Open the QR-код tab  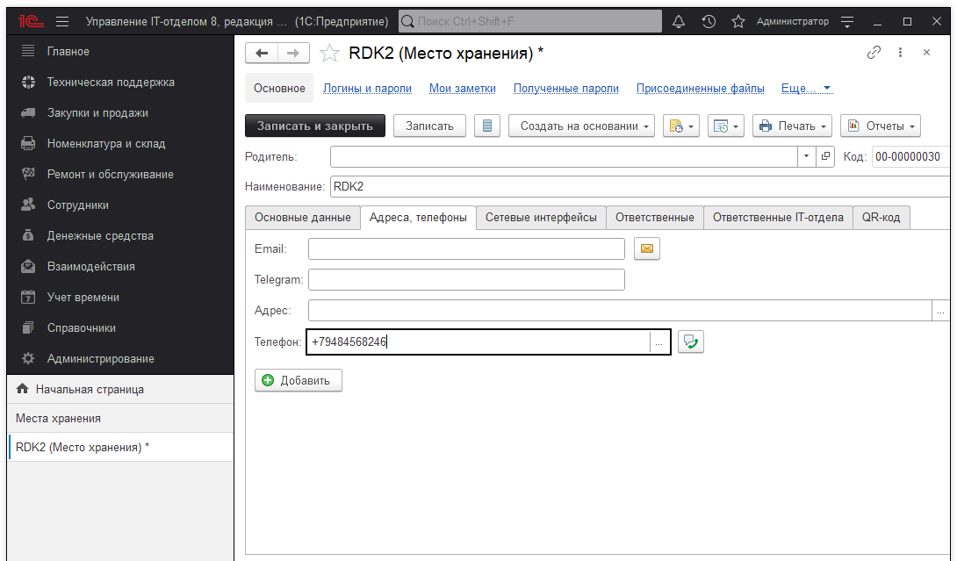point(881,217)
